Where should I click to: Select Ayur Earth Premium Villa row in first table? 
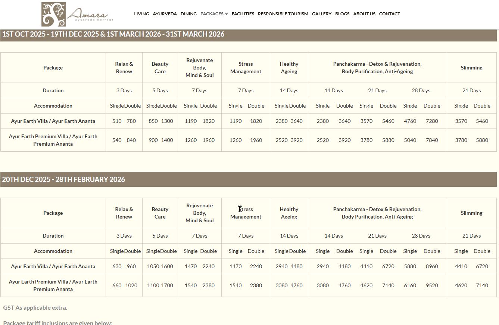[x=53, y=140]
